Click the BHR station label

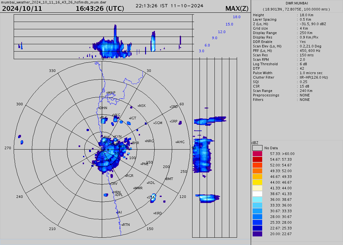(136, 143)
